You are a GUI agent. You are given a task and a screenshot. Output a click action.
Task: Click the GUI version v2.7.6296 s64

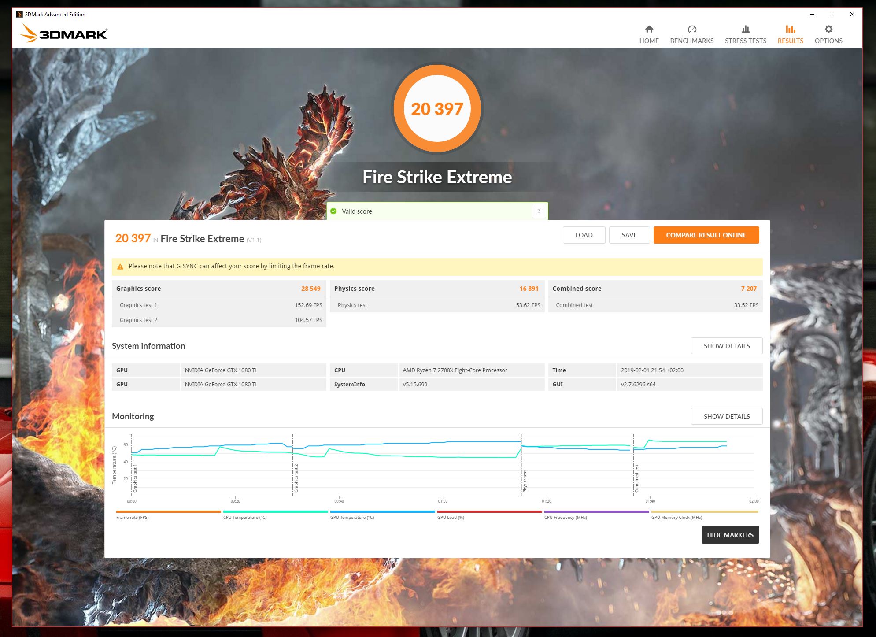click(x=638, y=385)
